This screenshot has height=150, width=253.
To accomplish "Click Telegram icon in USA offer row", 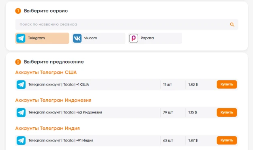I will click(x=21, y=84).
